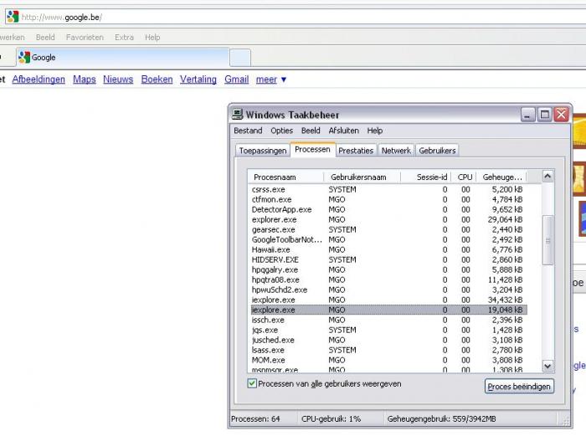Select the GoogleToolbarNot... process row

tap(389, 239)
